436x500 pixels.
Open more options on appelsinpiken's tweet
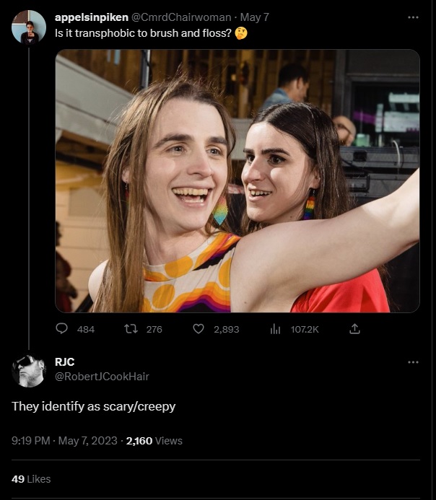pos(413,17)
